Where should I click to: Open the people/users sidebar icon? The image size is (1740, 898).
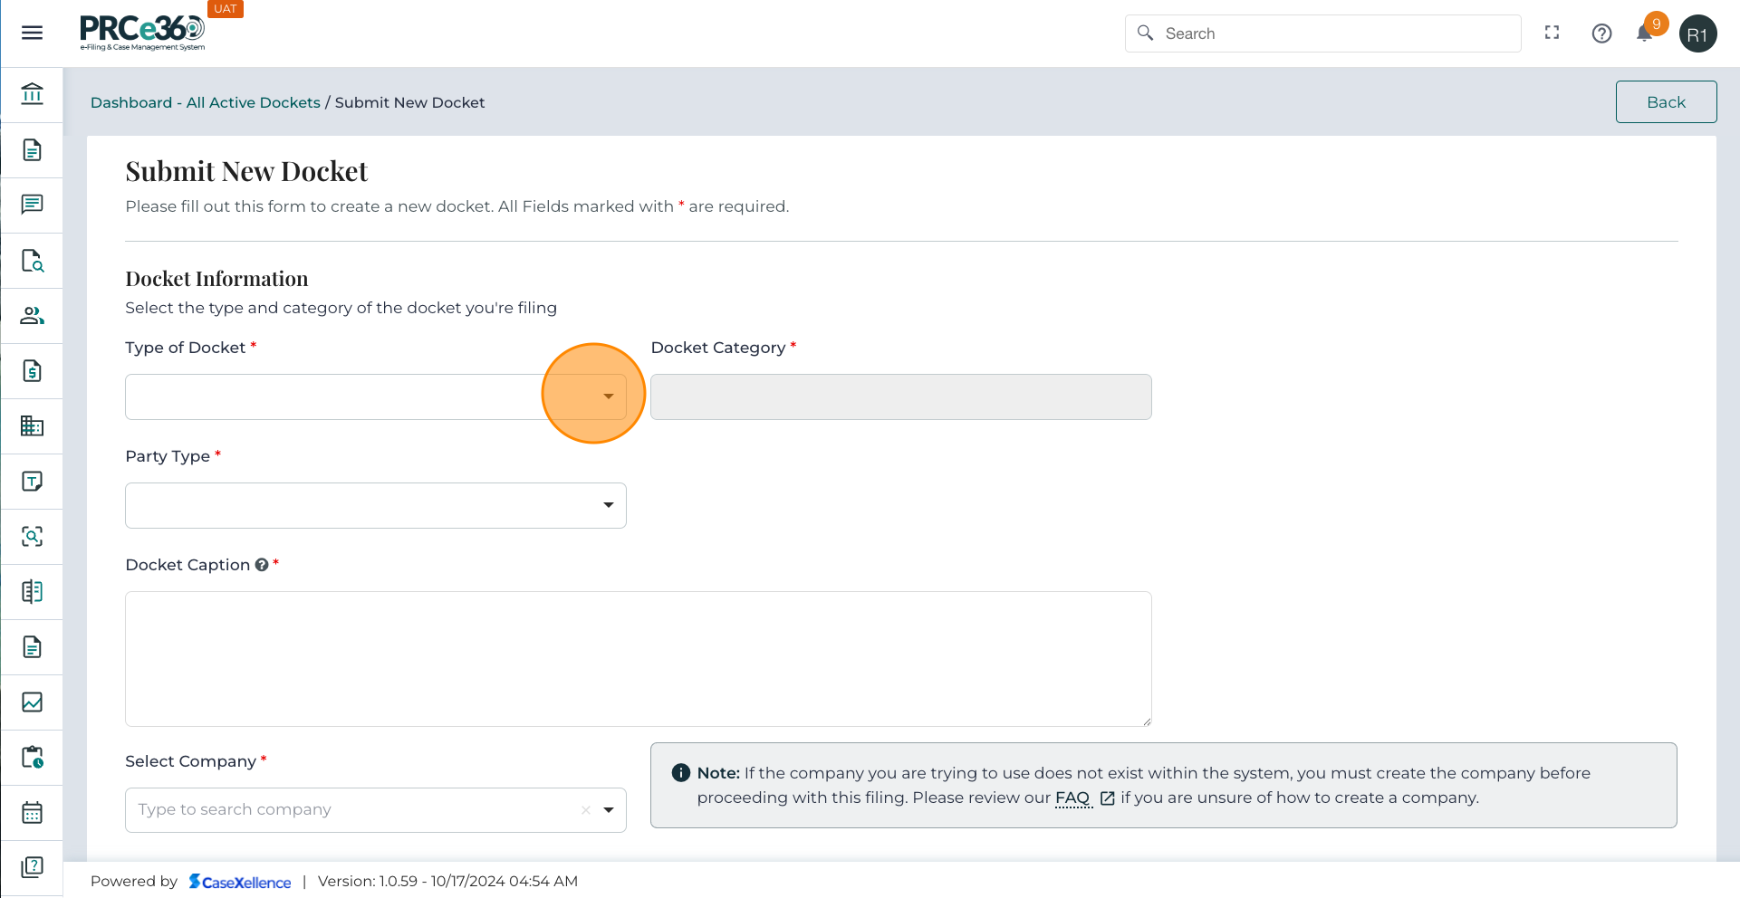[32, 316]
